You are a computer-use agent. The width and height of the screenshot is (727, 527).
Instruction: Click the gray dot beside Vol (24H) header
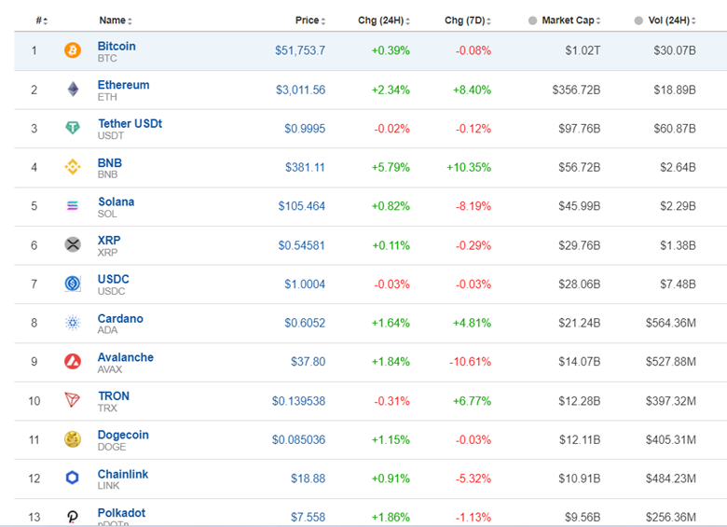[638, 21]
